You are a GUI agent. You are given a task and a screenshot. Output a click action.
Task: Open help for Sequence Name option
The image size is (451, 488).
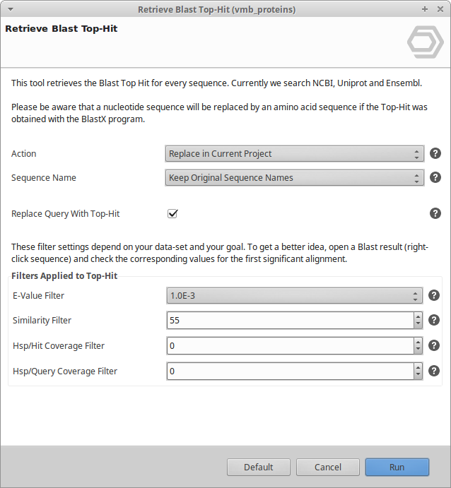click(x=435, y=177)
